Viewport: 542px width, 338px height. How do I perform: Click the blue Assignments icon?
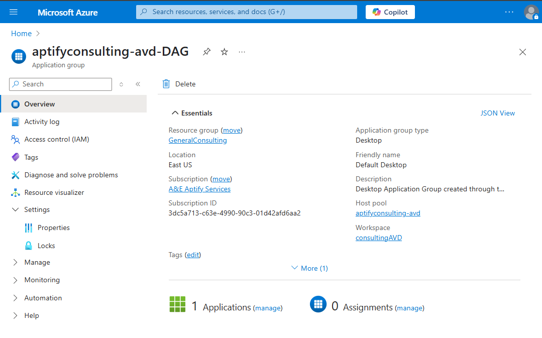pos(318,304)
